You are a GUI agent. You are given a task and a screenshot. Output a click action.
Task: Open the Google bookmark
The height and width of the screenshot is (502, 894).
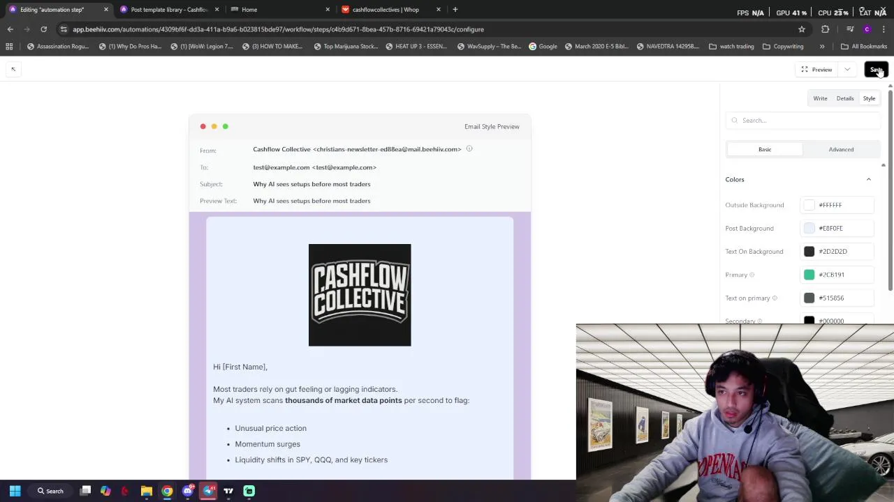point(543,47)
